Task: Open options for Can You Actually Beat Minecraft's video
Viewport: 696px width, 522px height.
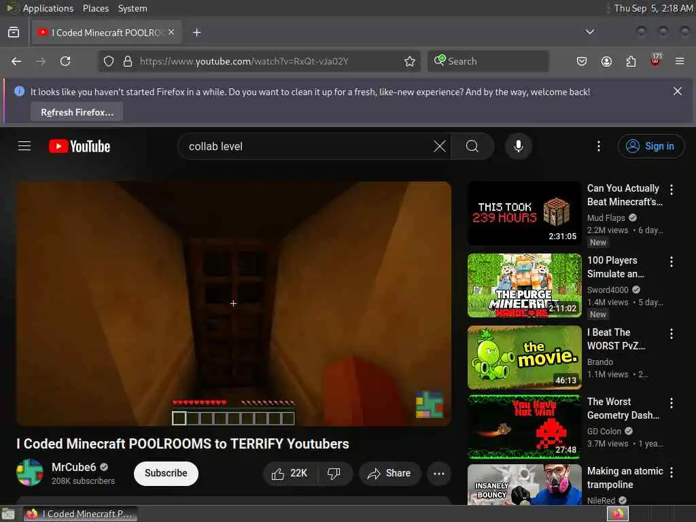Action: 671,190
